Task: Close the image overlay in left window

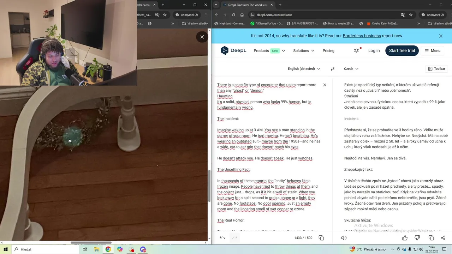Action: (x=202, y=37)
